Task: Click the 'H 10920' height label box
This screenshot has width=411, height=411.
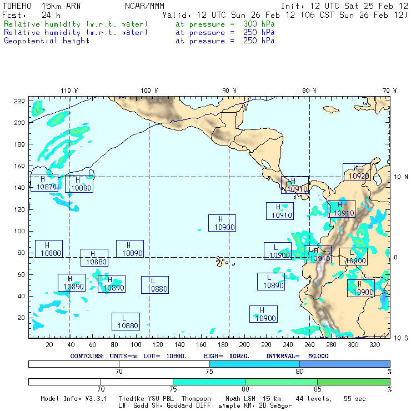Action: click(x=357, y=172)
